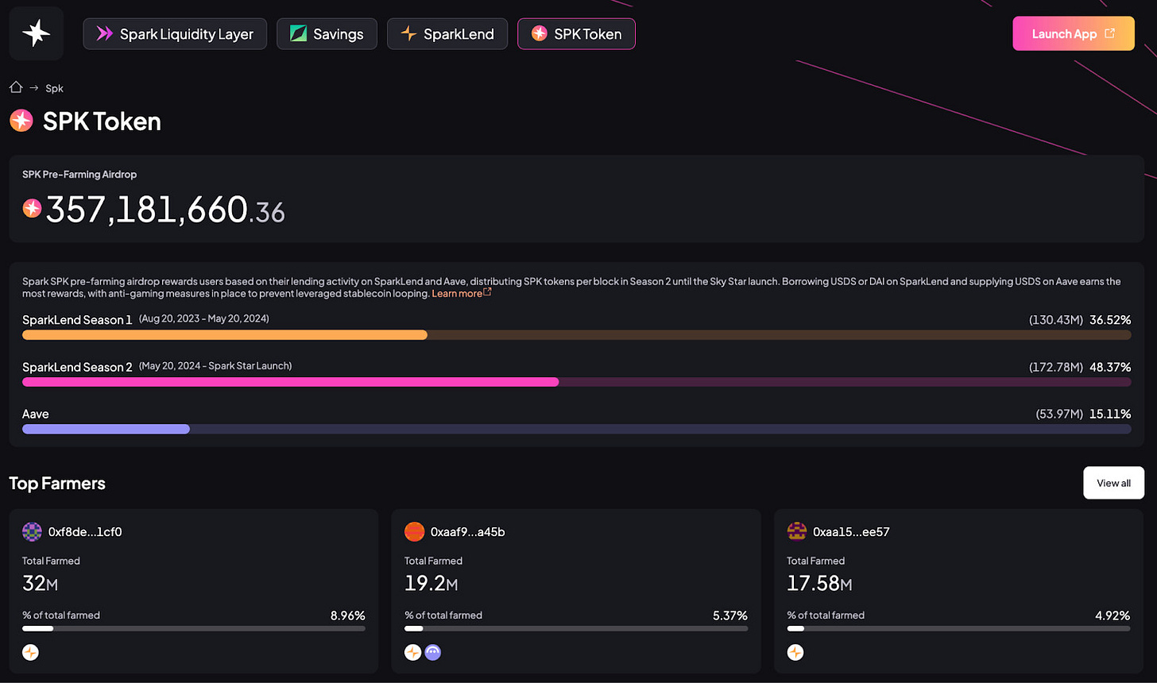Screen dimensions: 1157x683
Task: Click the (172.78M) amount
Action: [1056, 367]
